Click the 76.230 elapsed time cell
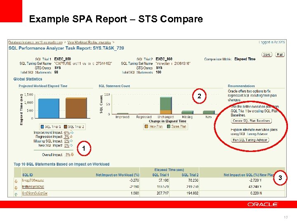Screen dimensions: 297x223 pyautogui.click(x=193, y=180)
